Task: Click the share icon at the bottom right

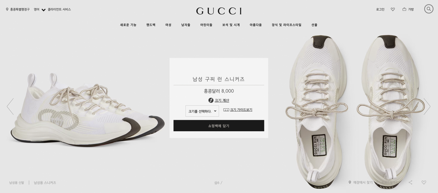Action: click(410, 182)
